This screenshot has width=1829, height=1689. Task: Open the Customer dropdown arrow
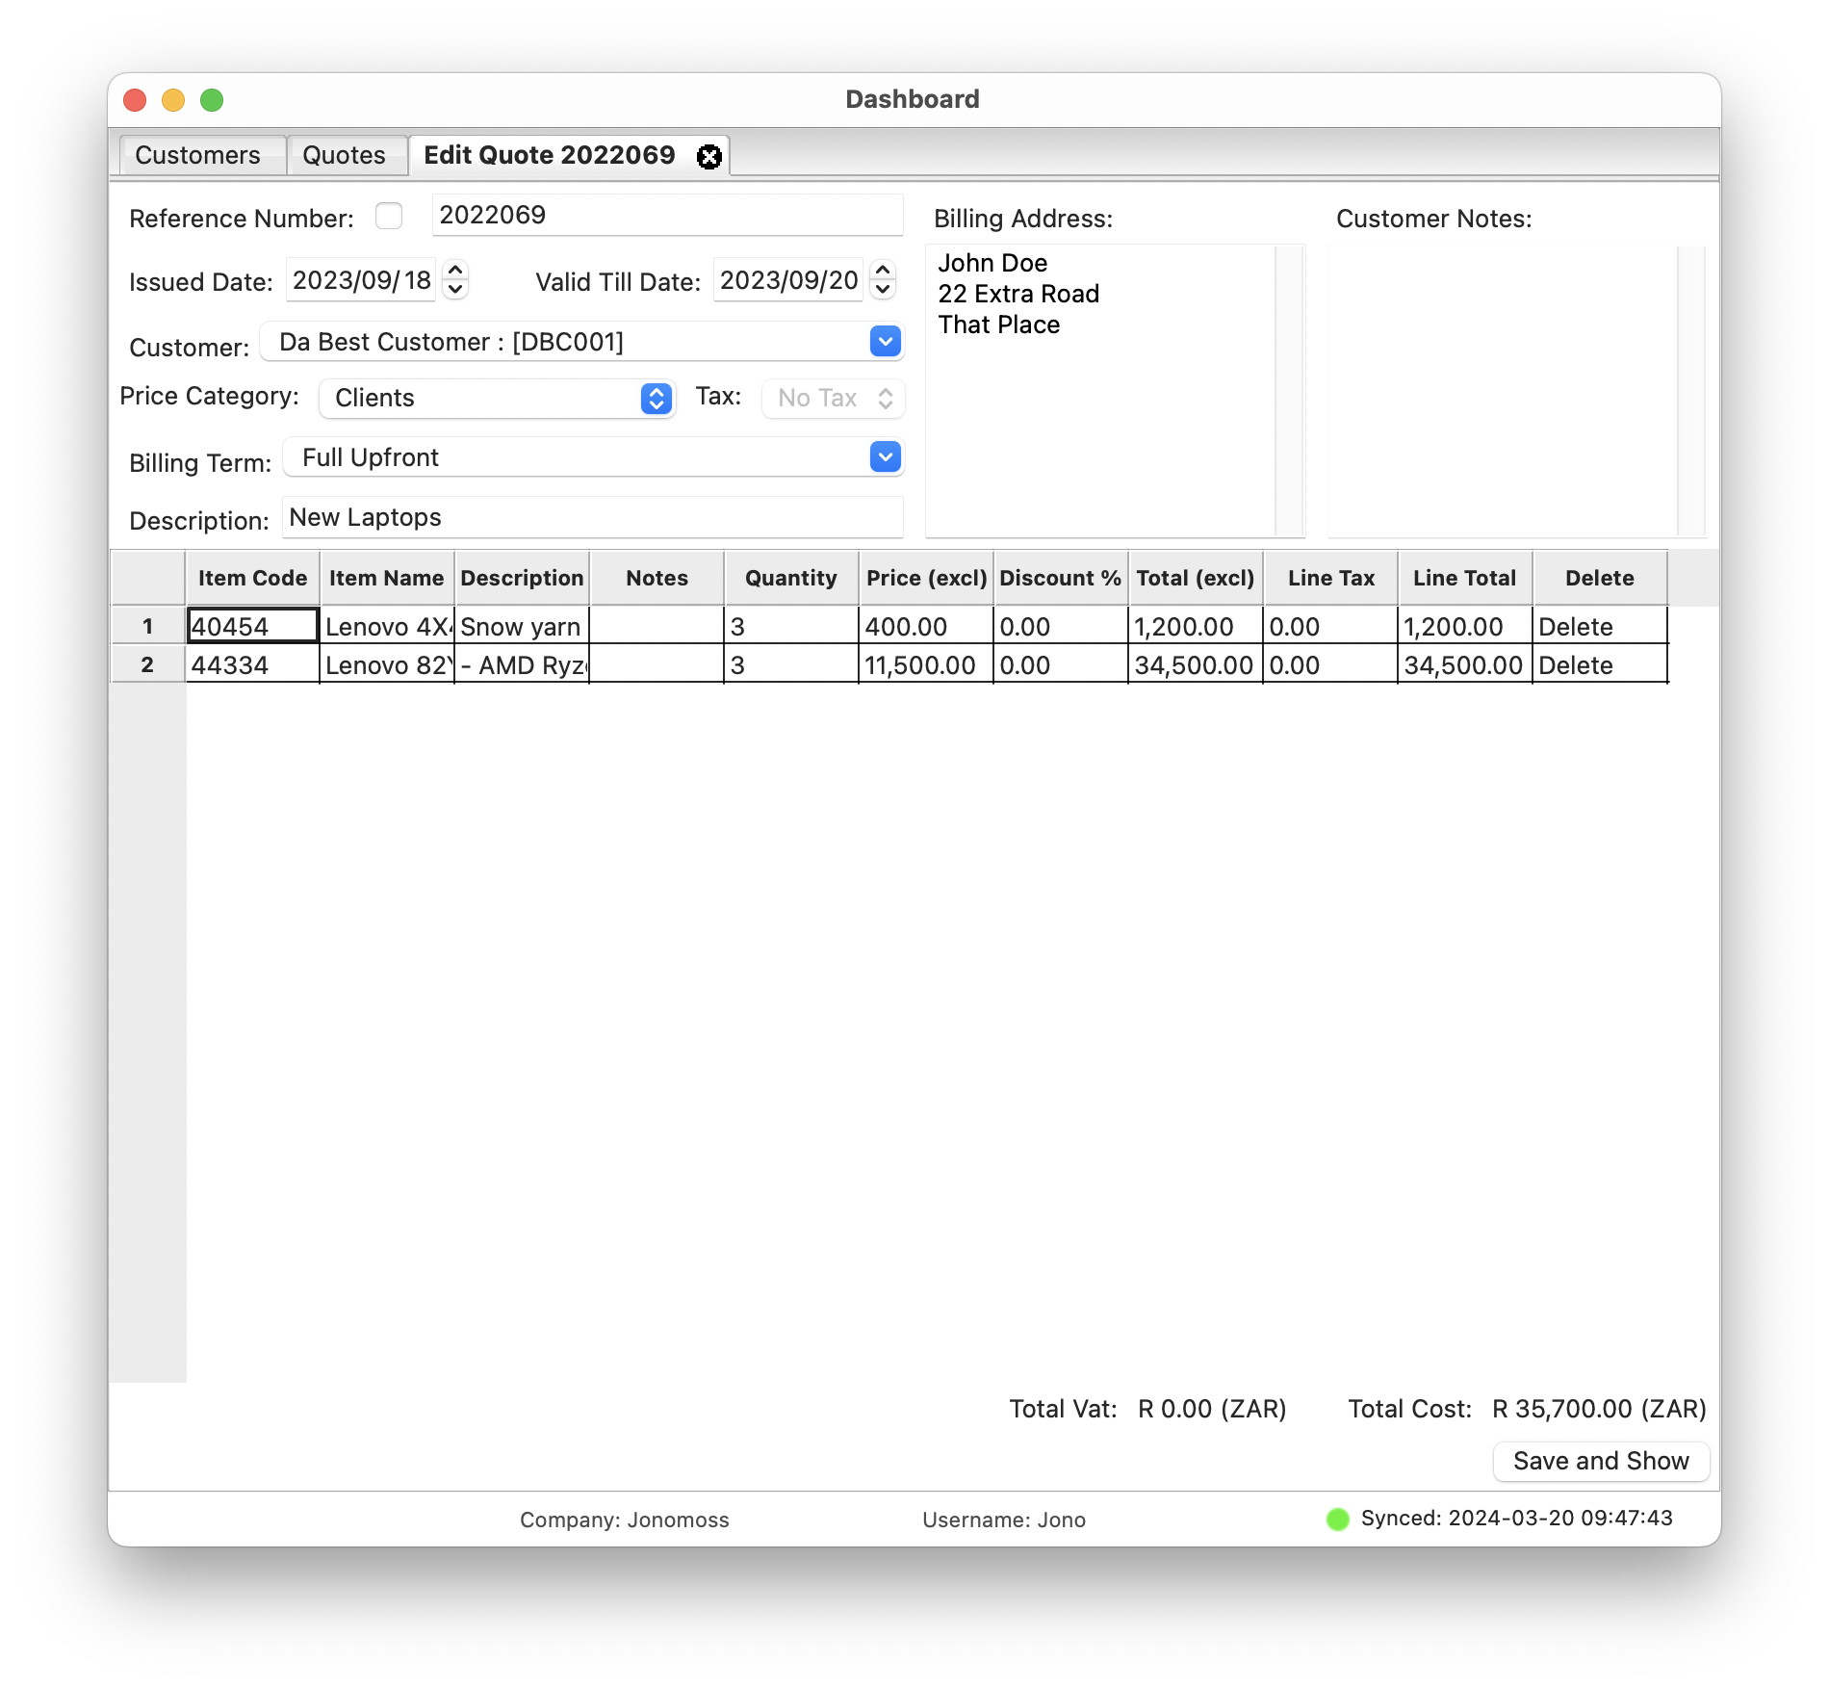pos(885,341)
